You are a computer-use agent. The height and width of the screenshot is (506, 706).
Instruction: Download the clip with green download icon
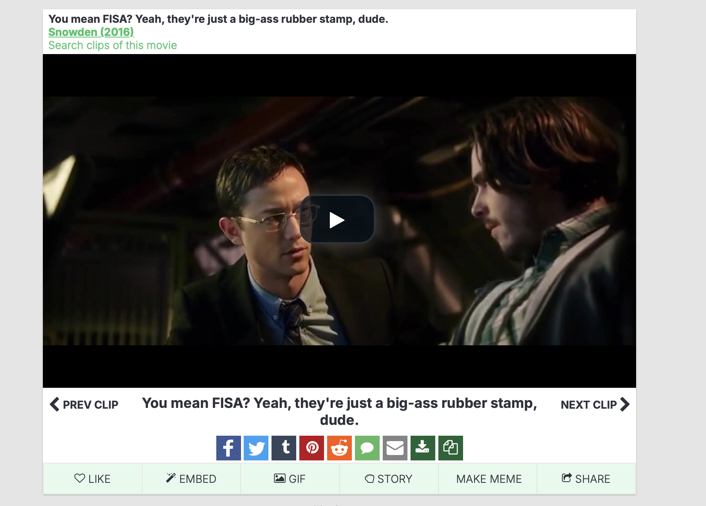pyautogui.click(x=423, y=448)
